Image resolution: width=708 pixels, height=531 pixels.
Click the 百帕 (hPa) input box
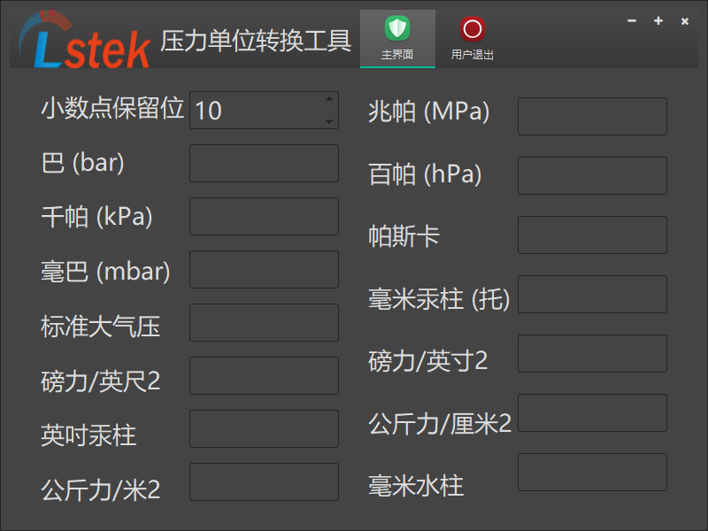coord(592,175)
